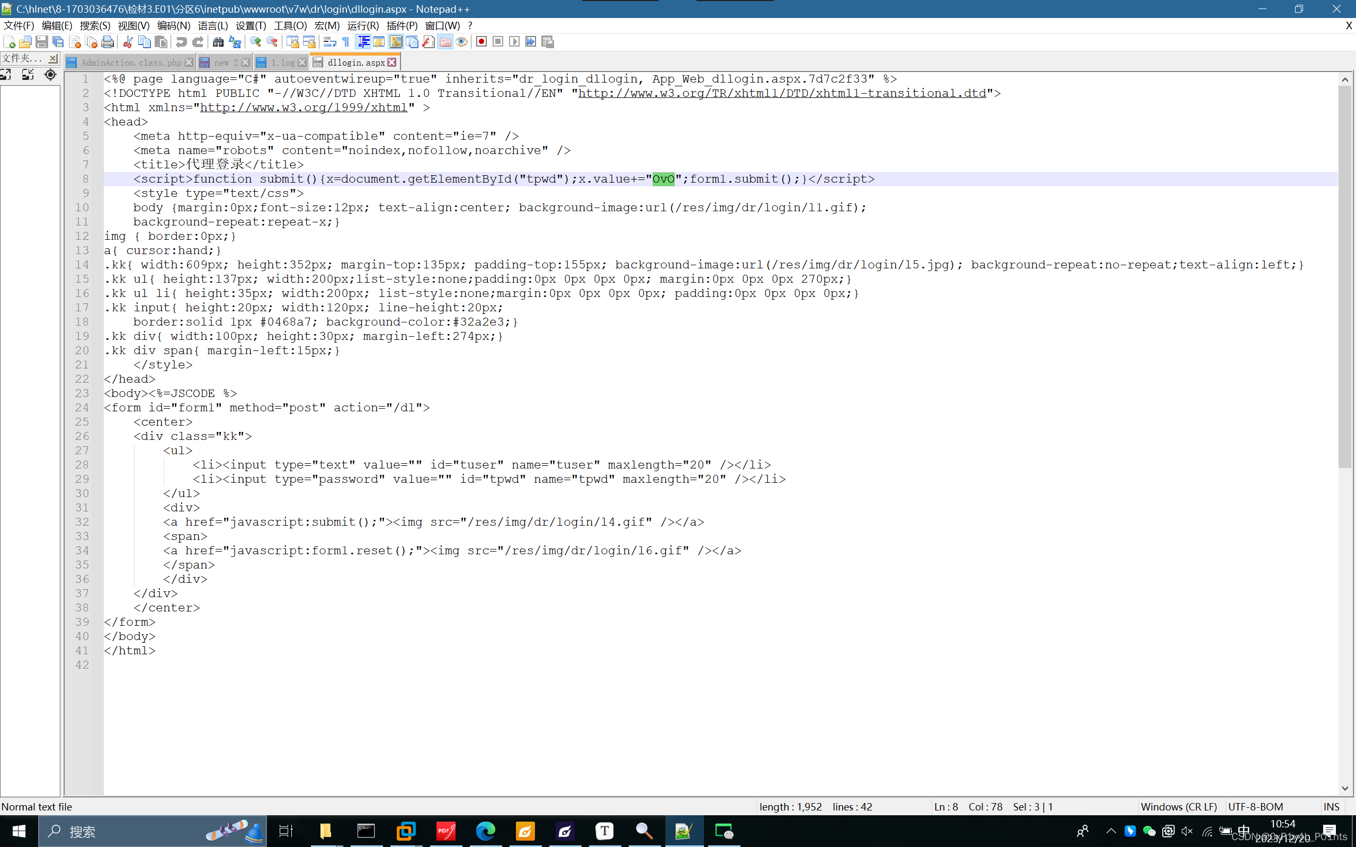Click the Save All toolbar icon
The width and height of the screenshot is (1356, 847).
click(x=58, y=42)
